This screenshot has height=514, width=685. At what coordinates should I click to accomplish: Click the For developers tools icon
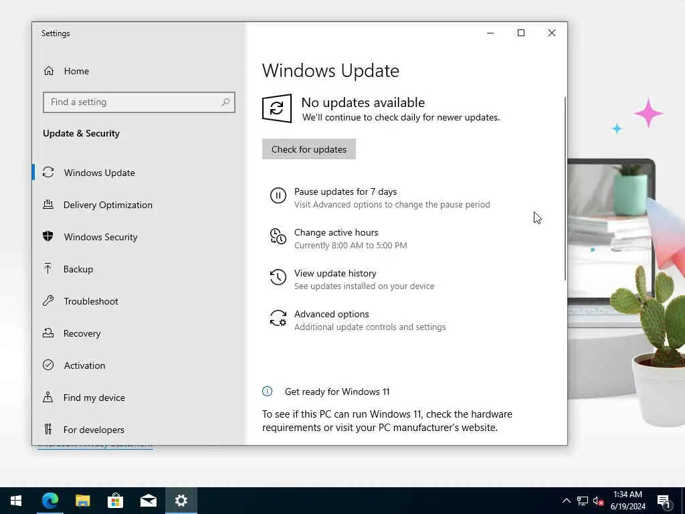pos(48,429)
